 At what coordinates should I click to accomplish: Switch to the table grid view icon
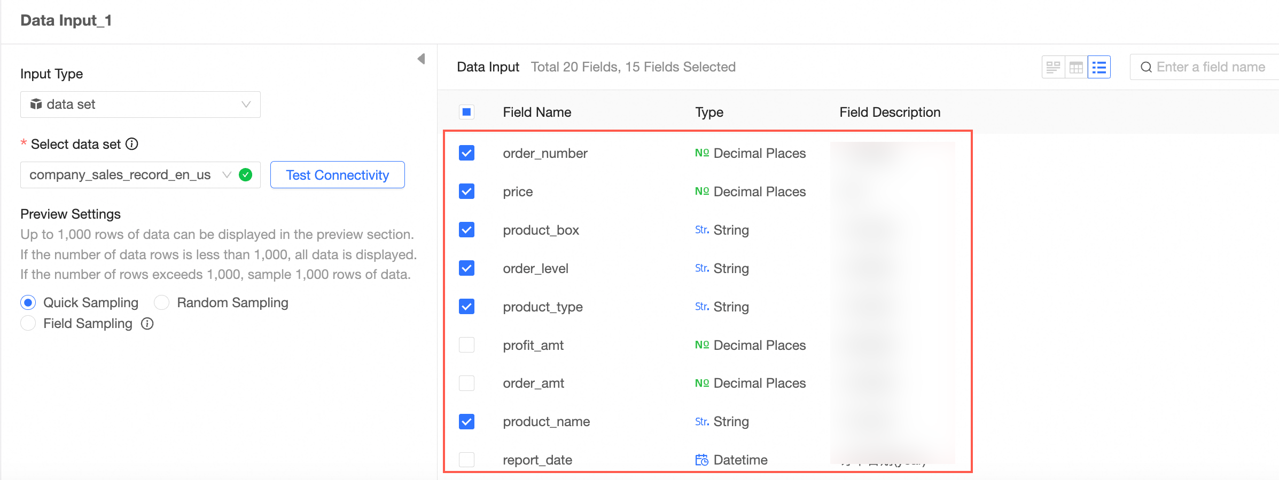point(1076,67)
